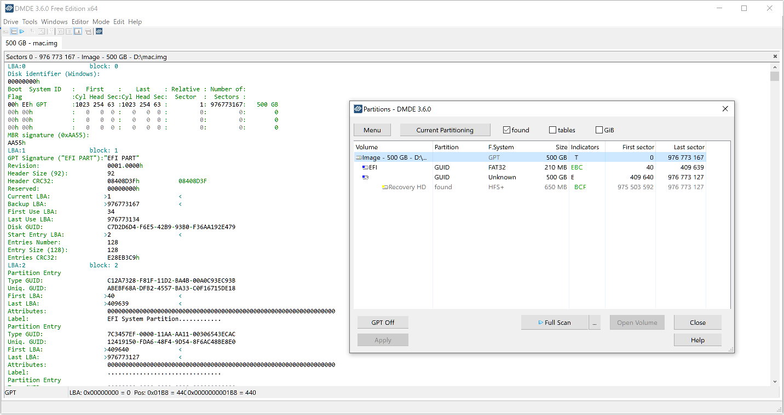
Task: Sort by the Size column header
Action: (555, 147)
